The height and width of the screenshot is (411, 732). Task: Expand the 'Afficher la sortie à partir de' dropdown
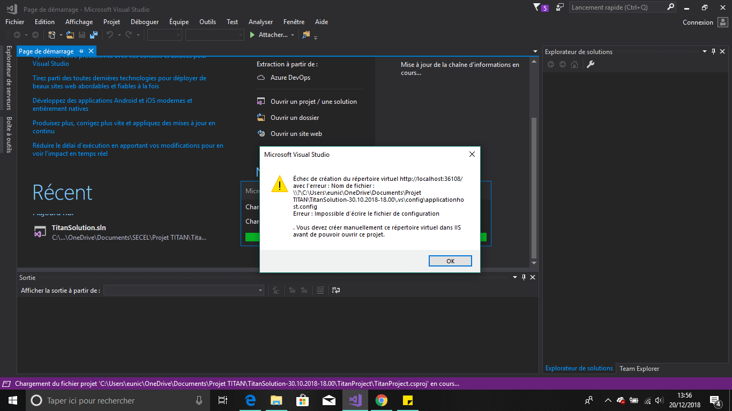pyautogui.click(x=260, y=290)
